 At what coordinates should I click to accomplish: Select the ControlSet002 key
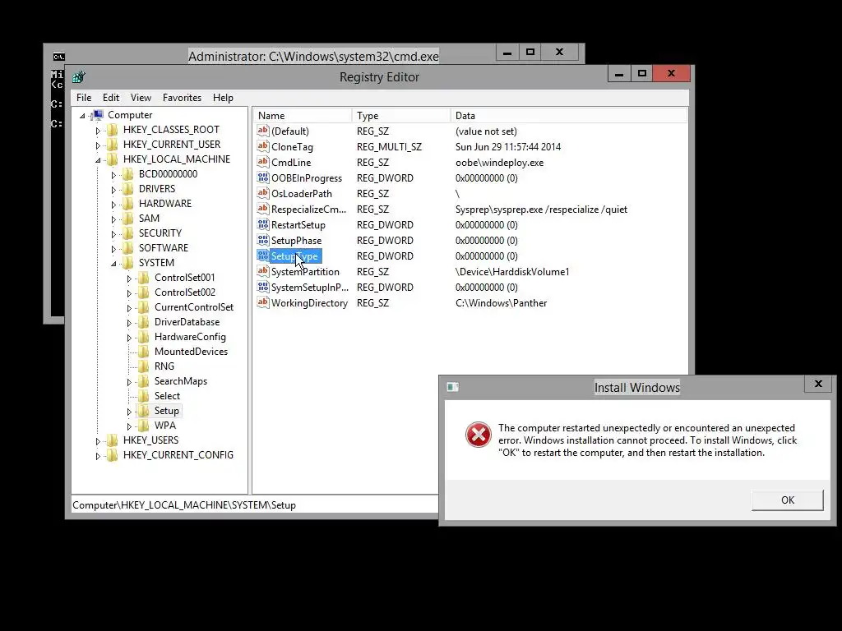[185, 292]
